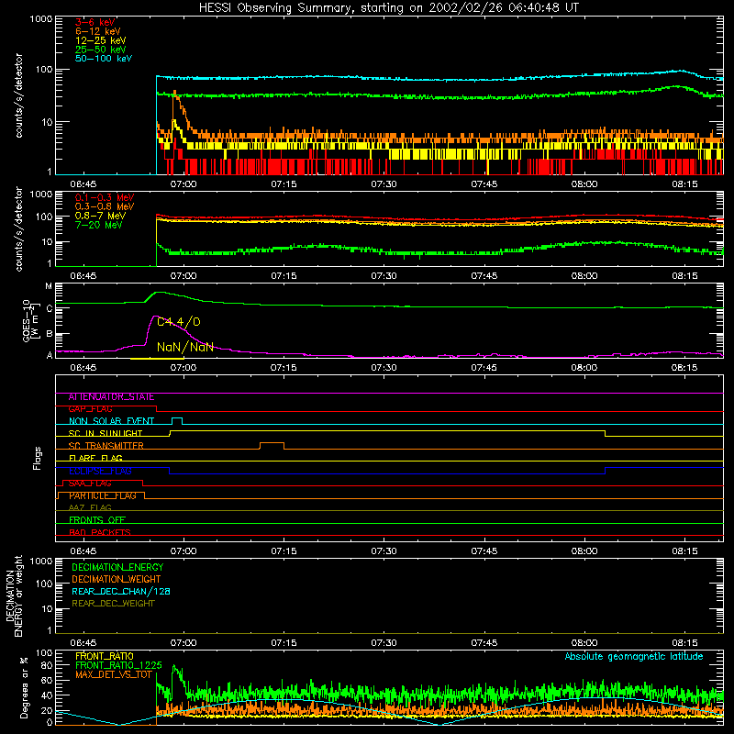The width and height of the screenshot is (734, 734).
Task: Select the DECIMATION ENERGY or weight axis title
Action: [x=14, y=595]
